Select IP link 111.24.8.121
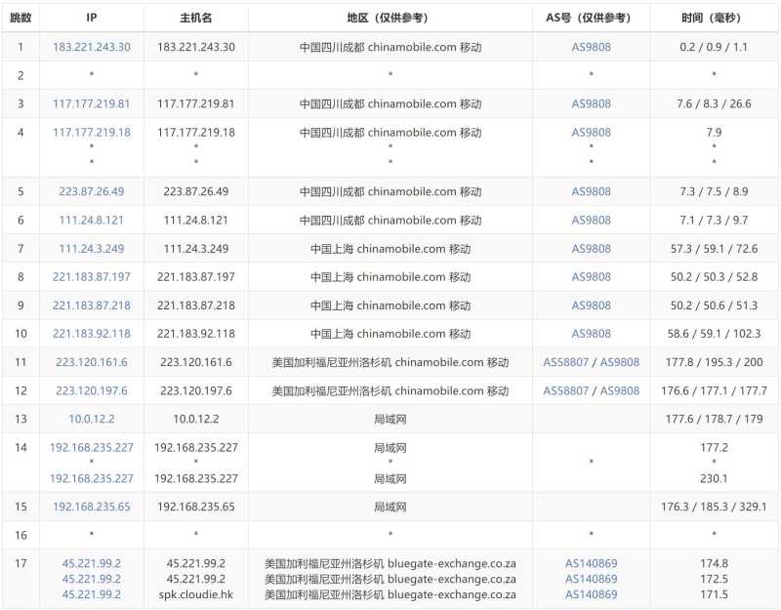 [x=91, y=220]
